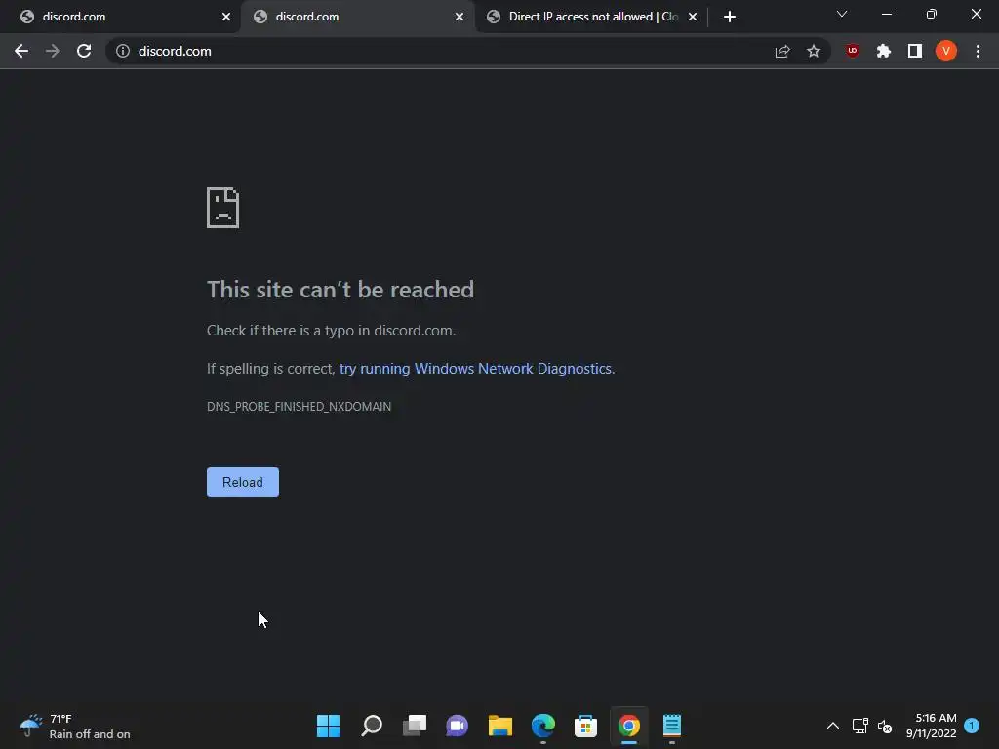Open the profile avatar V
Screen dimensions: 999x749
coord(946,51)
